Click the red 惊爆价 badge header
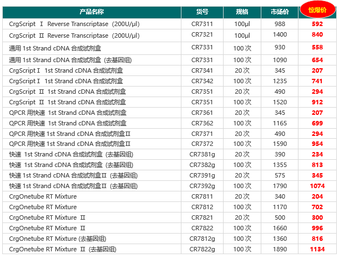Screen dimensions: 339x258 coord(317,10)
